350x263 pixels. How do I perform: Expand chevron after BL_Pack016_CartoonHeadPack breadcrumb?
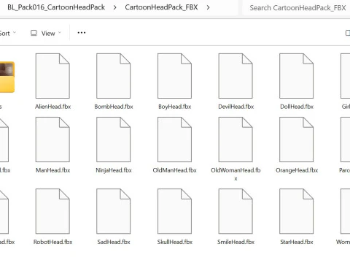coord(114,7)
